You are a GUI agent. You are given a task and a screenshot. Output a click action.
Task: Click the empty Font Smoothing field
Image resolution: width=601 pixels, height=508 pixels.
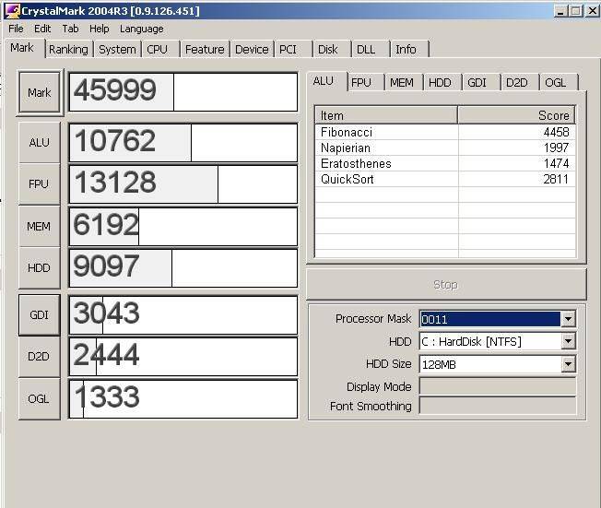click(x=498, y=406)
